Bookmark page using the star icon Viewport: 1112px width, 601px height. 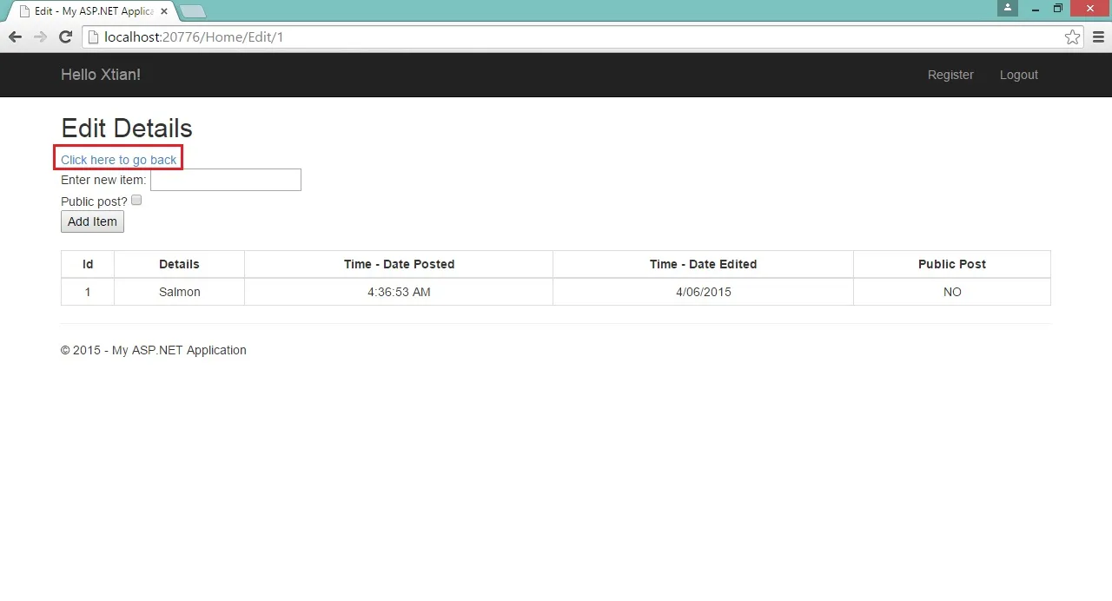pyautogui.click(x=1072, y=36)
